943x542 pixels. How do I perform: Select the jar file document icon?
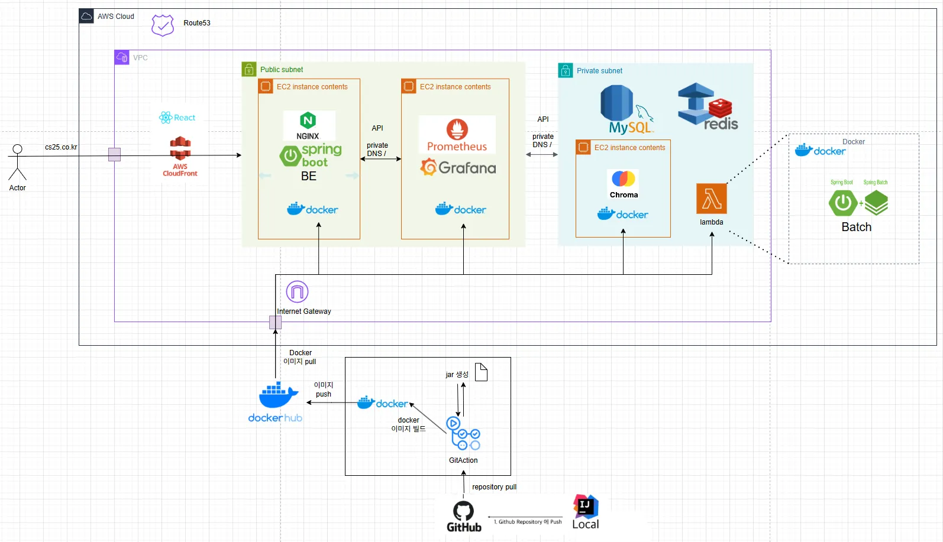[x=482, y=372]
